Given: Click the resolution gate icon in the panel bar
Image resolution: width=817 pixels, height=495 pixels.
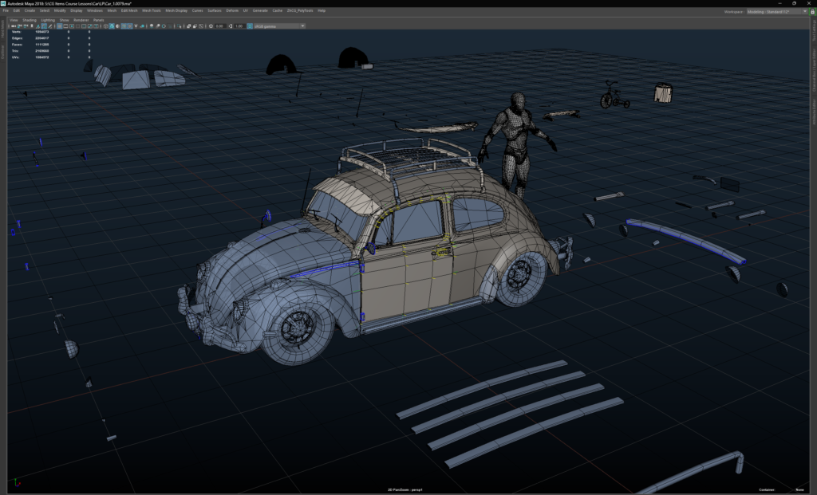Looking at the screenshot, I should coord(72,26).
